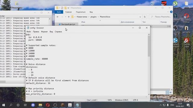Click the 'sample_rate: 48000' line
Image resolution: width=193 pixels, height=108 pixels.
point(37,59)
